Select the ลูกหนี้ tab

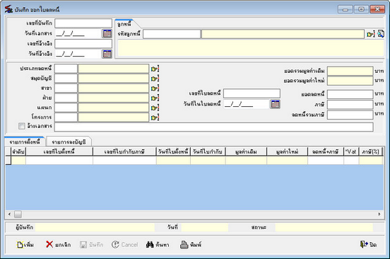point(124,24)
